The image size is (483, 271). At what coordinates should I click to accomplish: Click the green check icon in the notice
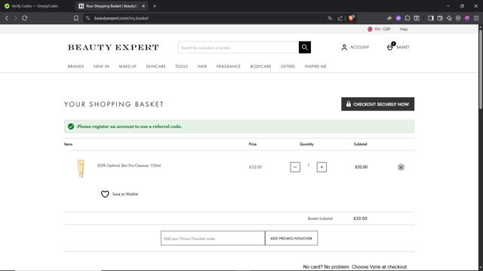click(71, 126)
